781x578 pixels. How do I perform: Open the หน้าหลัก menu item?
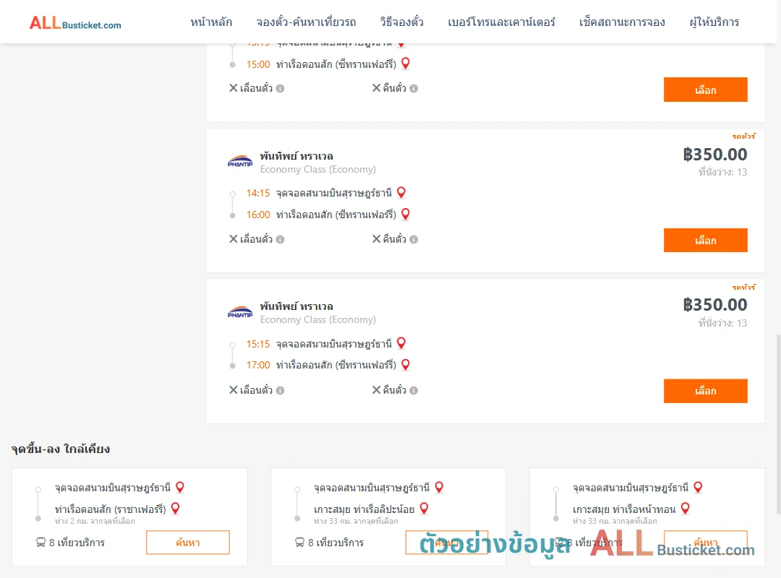(211, 22)
